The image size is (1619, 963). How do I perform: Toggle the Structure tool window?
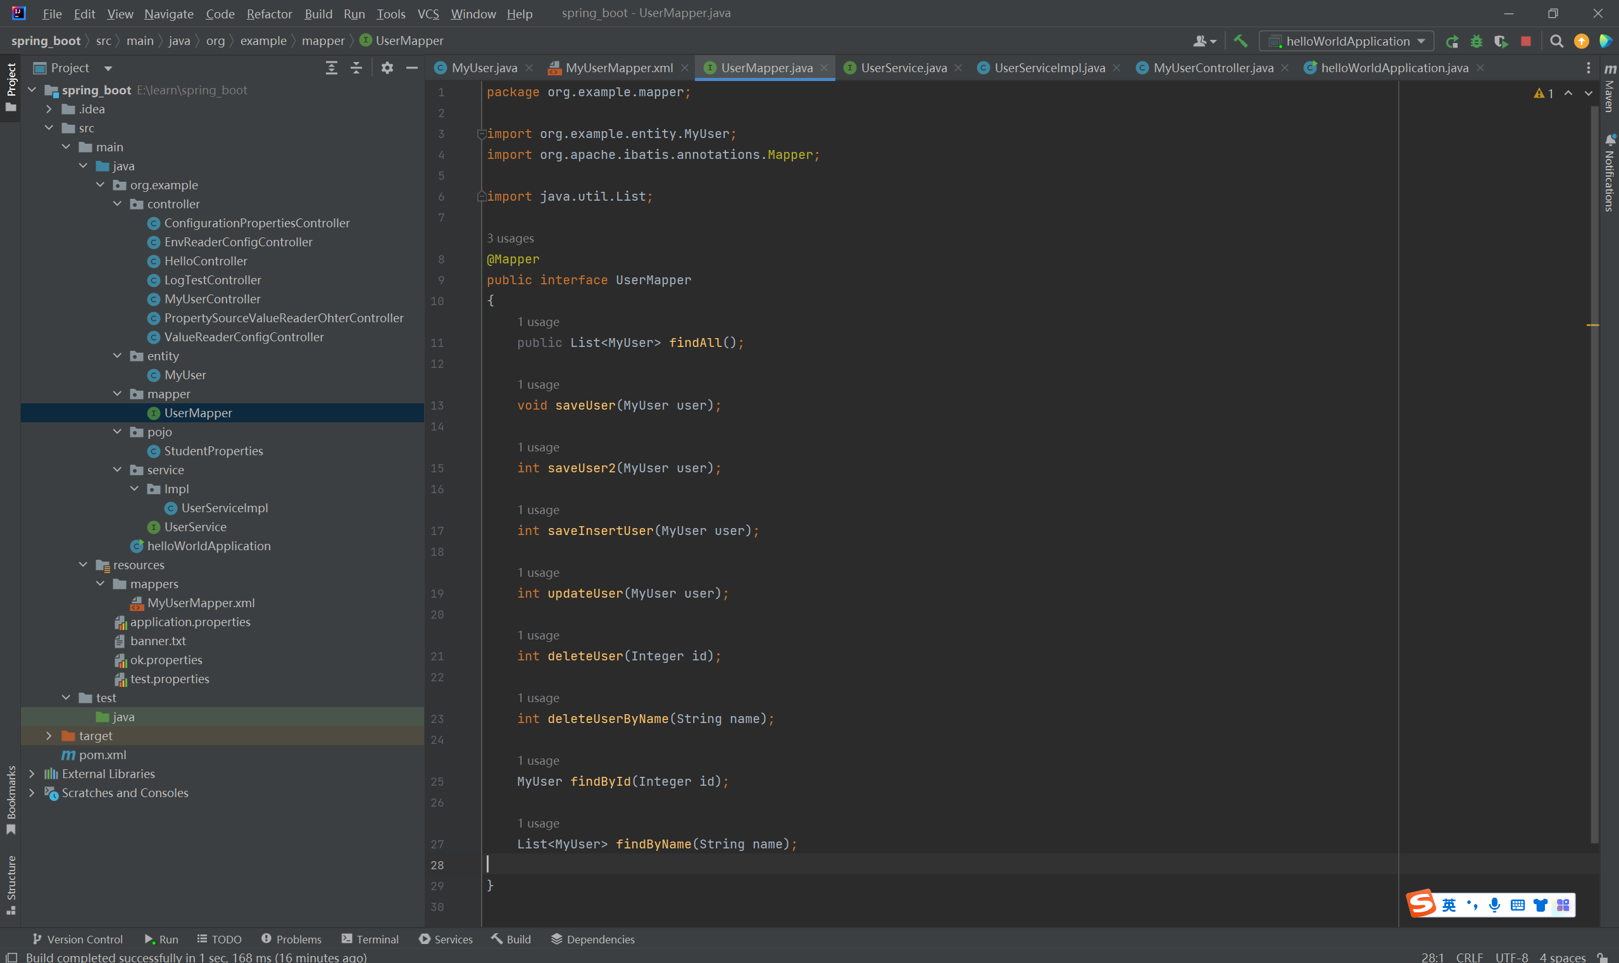pyautogui.click(x=11, y=883)
